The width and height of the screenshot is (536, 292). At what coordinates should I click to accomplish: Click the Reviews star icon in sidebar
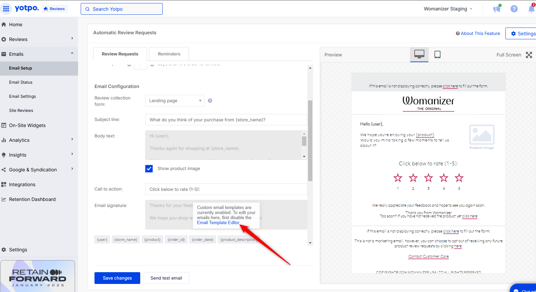pyautogui.click(x=4, y=39)
